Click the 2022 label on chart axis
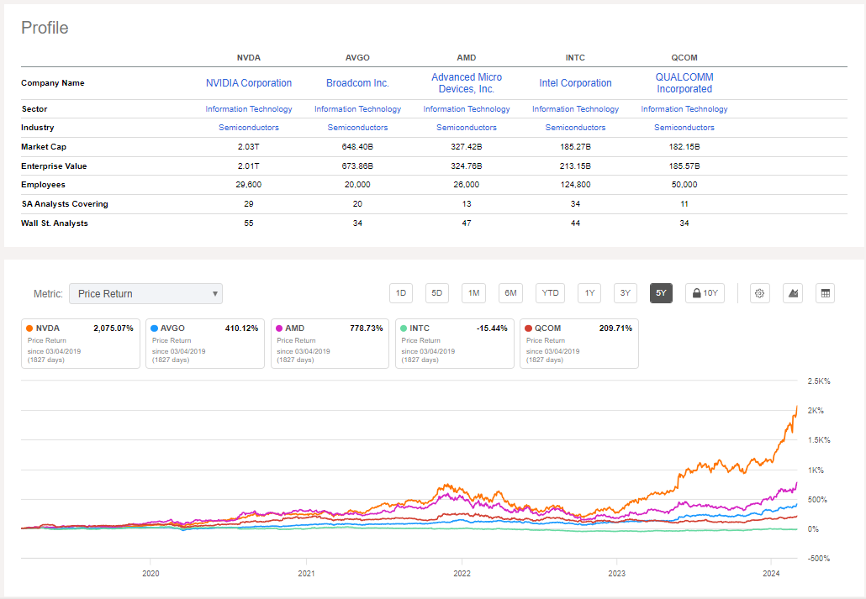This screenshot has height=599, width=866. click(462, 574)
